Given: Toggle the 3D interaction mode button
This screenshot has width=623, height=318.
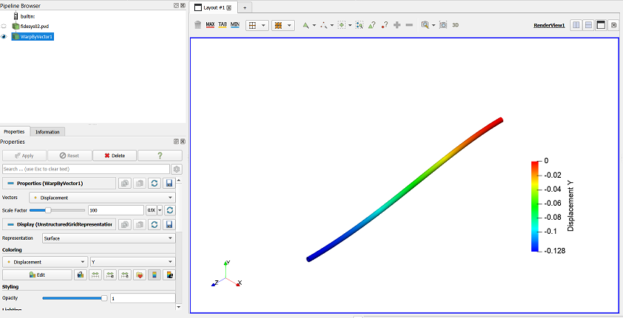Looking at the screenshot, I should point(455,25).
